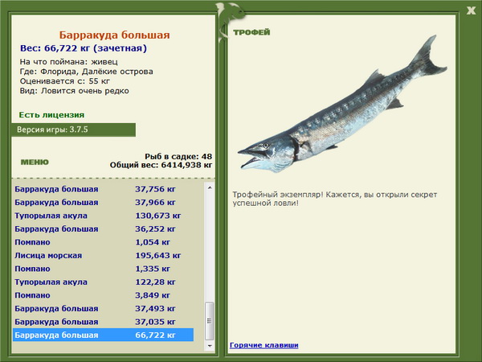482x362 pixels.
Task: Select Лисица морская 195,643 кг row
Action: (x=103, y=255)
